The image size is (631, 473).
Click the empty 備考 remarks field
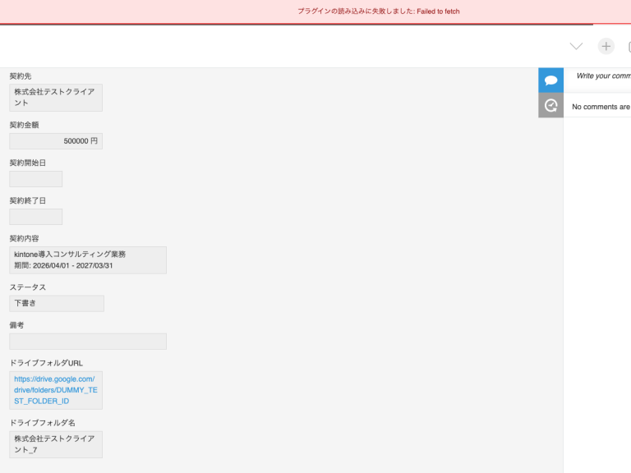click(88, 342)
